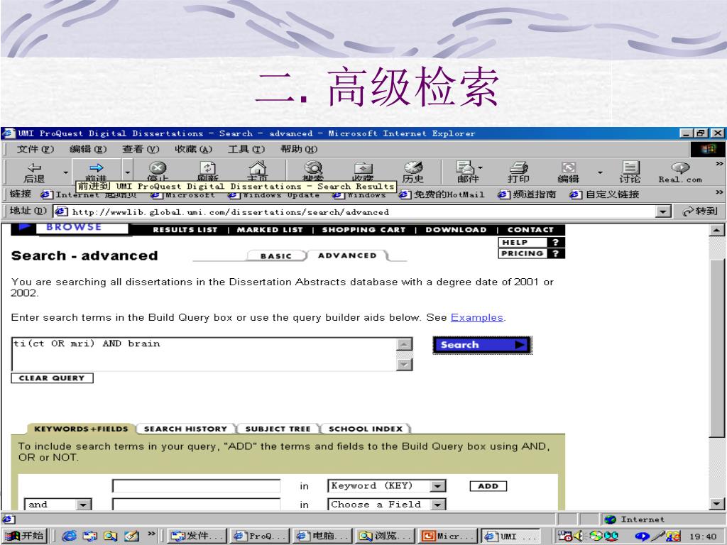
Task: Click the second keyword input field beside 'and'
Action: point(196,505)
